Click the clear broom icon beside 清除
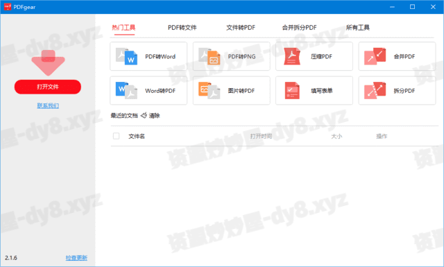This screenshot has height=267, width=444. coord(144,115)
